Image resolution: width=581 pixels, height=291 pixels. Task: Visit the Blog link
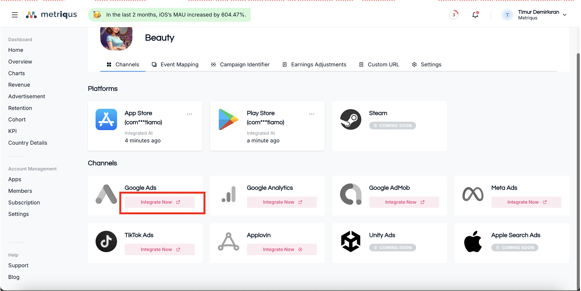click(14, 277)
